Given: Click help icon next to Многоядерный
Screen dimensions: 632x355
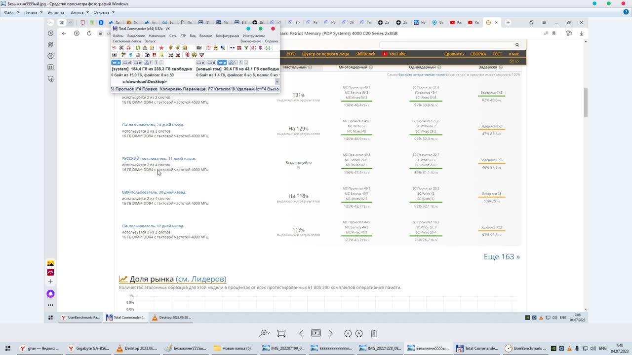Looking at the screenshot, I should [x=371, y=67].
